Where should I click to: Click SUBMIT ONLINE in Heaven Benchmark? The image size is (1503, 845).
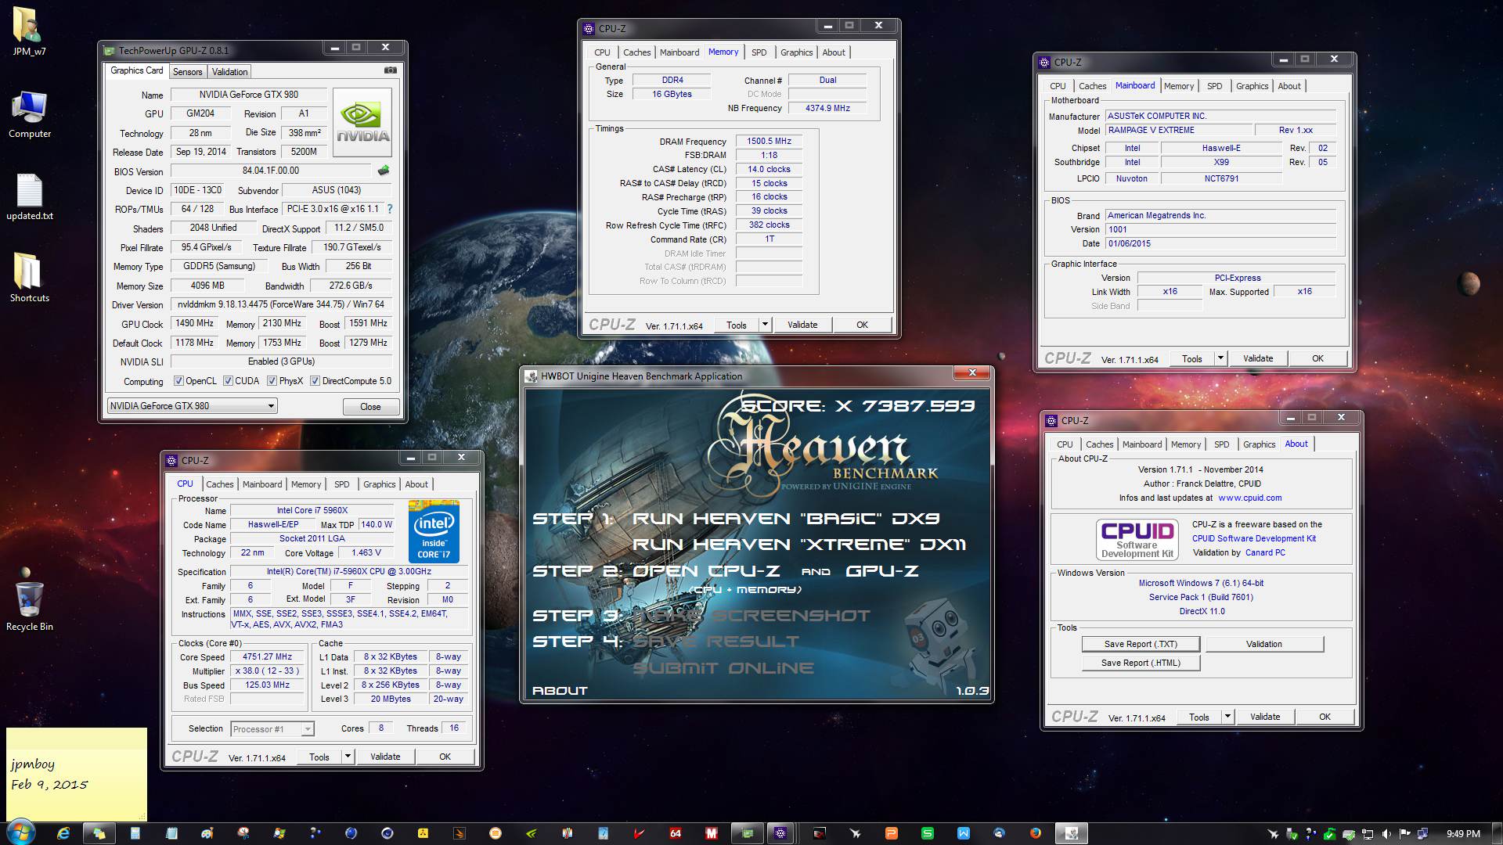pos(723,668)
